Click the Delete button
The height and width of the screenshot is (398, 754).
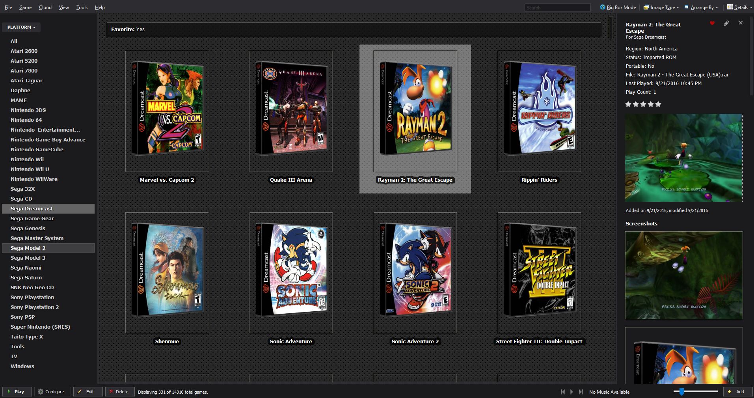tap(120, 392)
